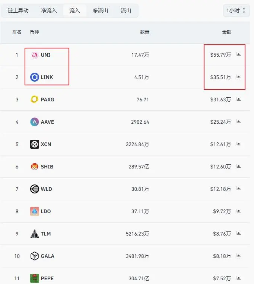Open chart icon in UNI row

tap(239, 54)
